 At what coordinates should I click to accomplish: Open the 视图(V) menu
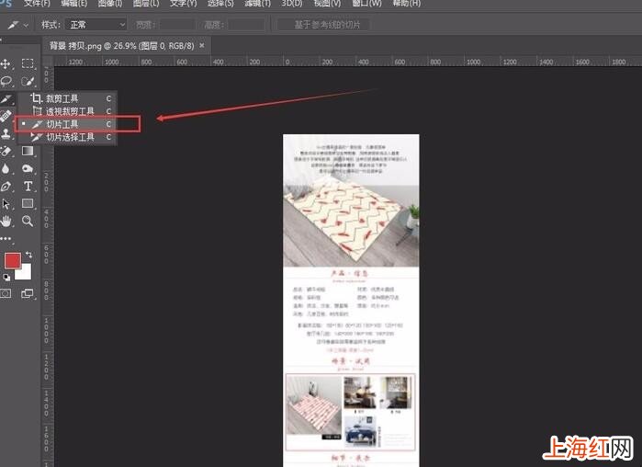[327, 4]
